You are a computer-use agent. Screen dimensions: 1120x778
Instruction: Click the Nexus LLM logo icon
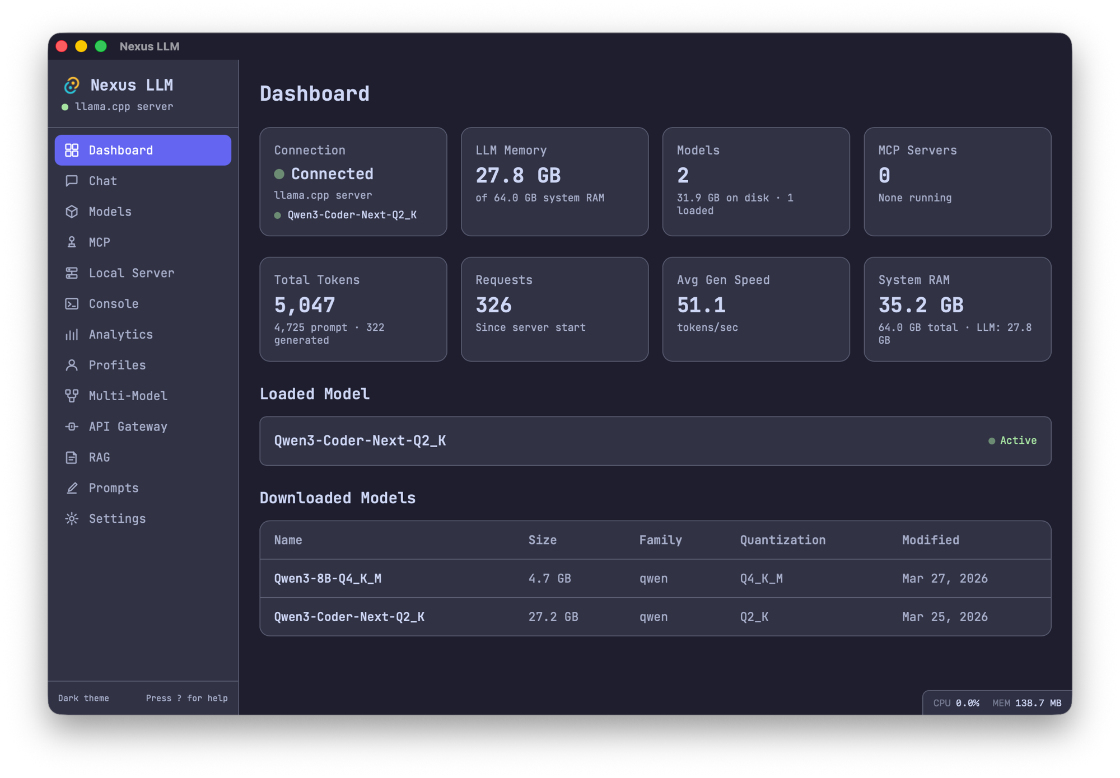pos(71,85)
